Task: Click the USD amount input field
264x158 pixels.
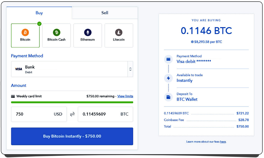Action: coord(33,114)
